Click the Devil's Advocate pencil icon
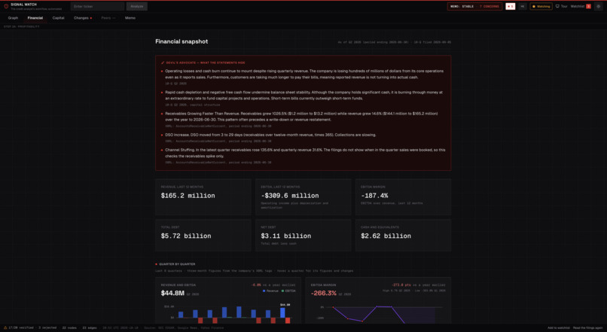607x332 pixels. click(x=163, y=62)
